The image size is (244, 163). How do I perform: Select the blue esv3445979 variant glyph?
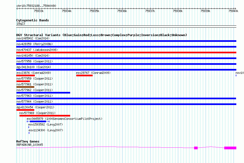[38, 121]
